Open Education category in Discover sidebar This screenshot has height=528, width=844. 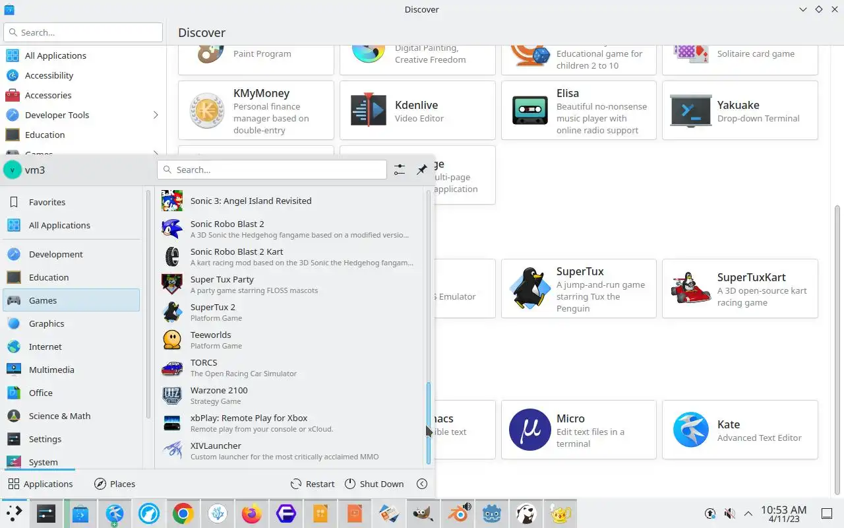point(83,135)
